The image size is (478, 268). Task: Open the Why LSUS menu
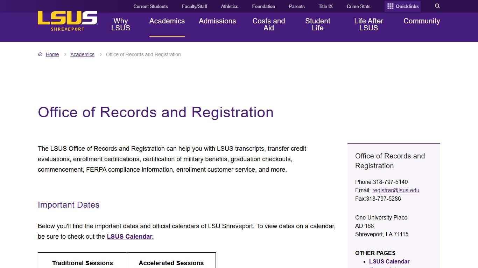click(120, 24)
